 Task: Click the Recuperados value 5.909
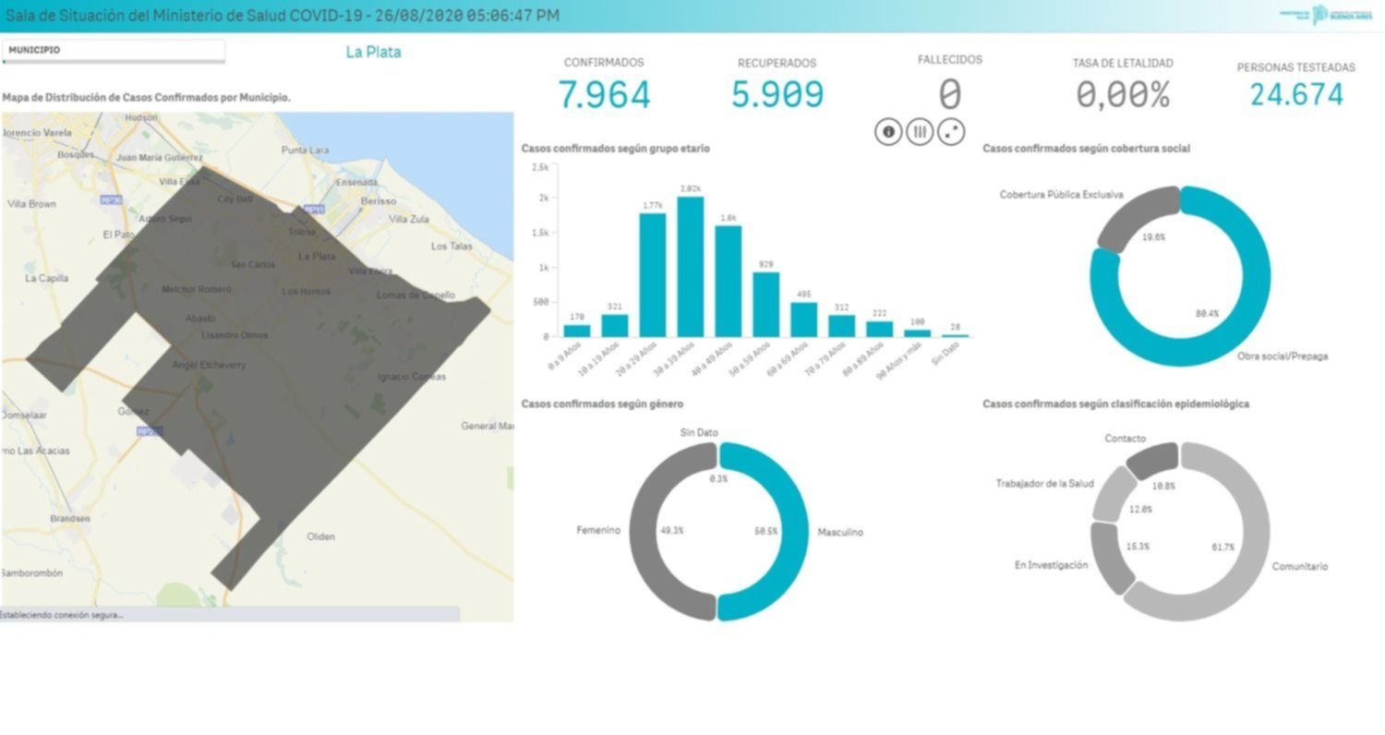[x=777, y=94]
